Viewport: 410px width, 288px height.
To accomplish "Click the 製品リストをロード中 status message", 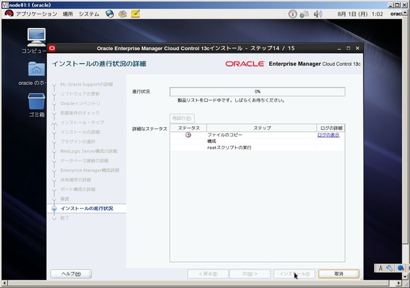I will [x=231, y=101].
